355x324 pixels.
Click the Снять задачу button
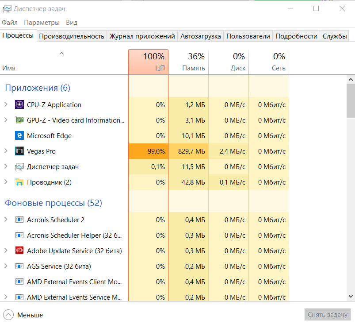click(x=328, y=314)
